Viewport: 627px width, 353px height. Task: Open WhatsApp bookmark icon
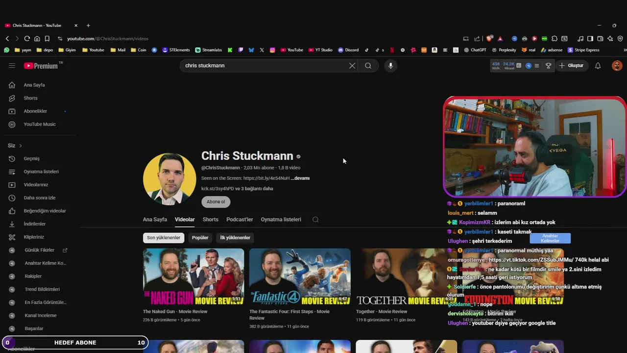tap(6, 50)
